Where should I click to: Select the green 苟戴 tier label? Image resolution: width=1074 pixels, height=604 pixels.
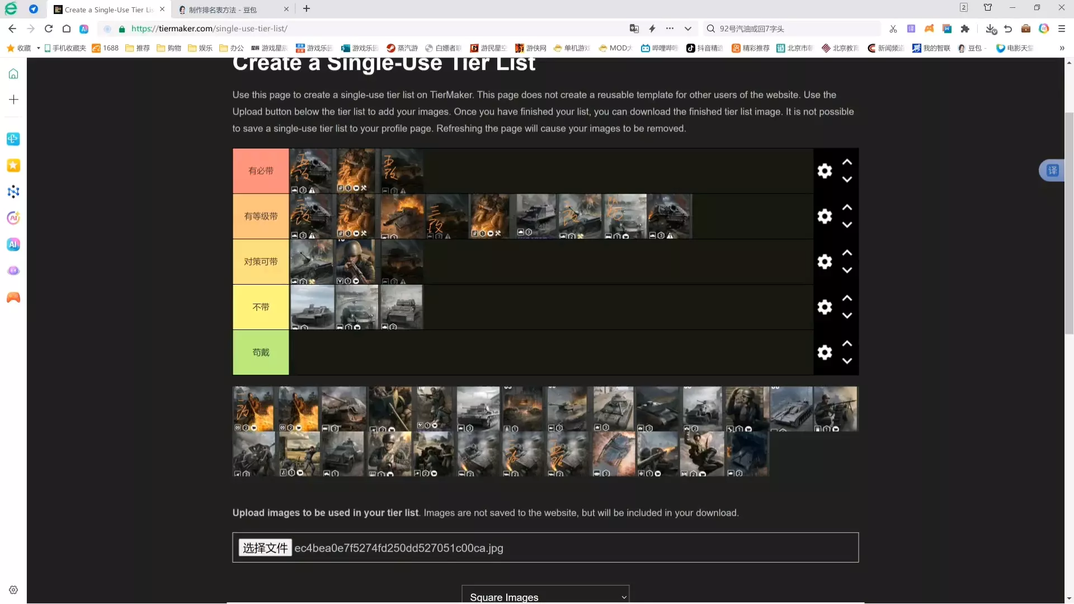point(261,352)
